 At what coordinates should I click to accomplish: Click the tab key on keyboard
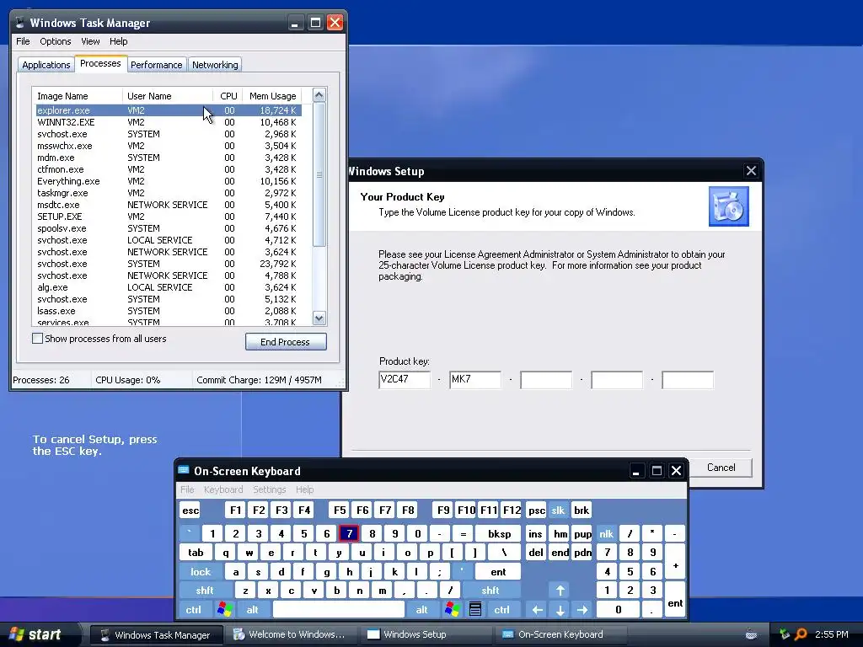(x=196, y=553)
